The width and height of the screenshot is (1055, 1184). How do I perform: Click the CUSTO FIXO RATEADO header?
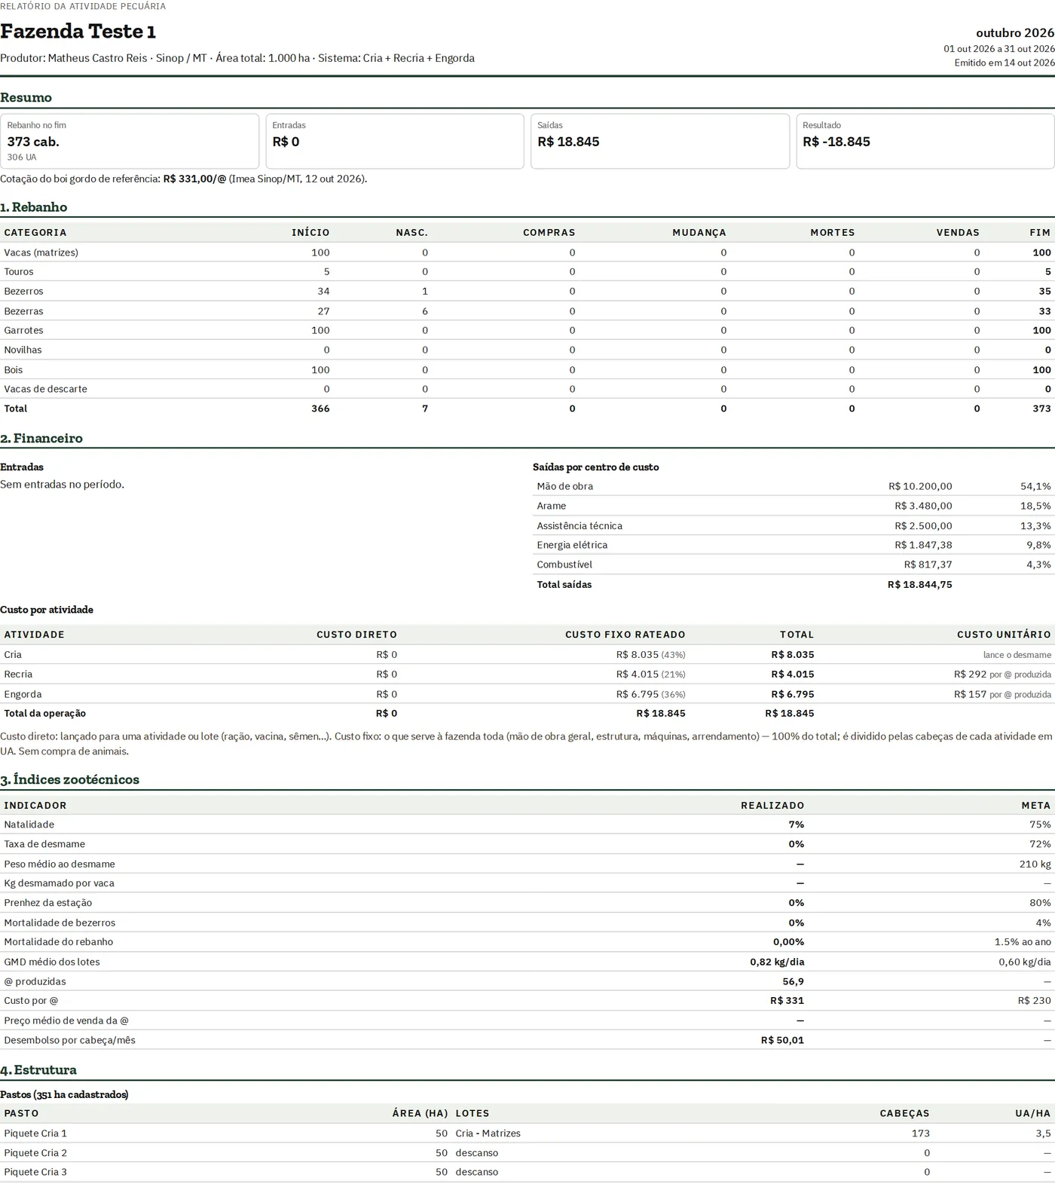coord(625,635)
